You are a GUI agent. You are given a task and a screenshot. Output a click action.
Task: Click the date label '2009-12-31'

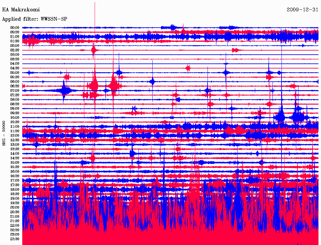(303, 10)
